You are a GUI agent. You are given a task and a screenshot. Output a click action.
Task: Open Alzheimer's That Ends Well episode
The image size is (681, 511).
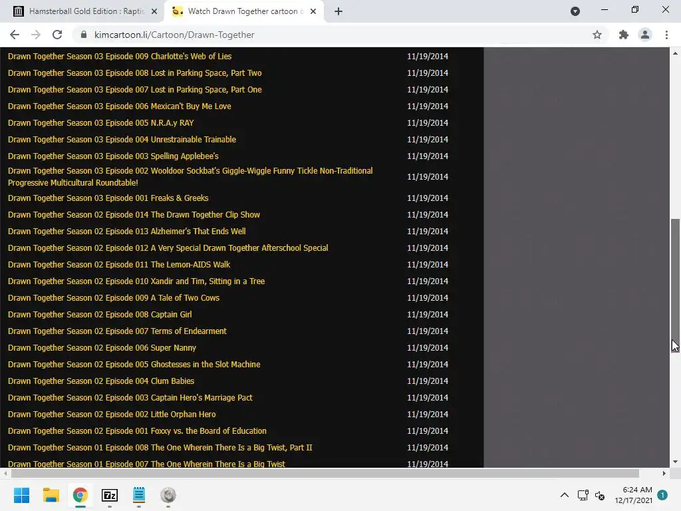coord(127,231)
